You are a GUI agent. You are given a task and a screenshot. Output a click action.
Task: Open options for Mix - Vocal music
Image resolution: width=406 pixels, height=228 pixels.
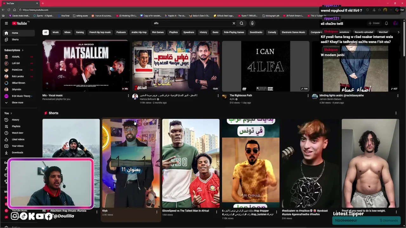pyautogui.click(x=128, y=96)
